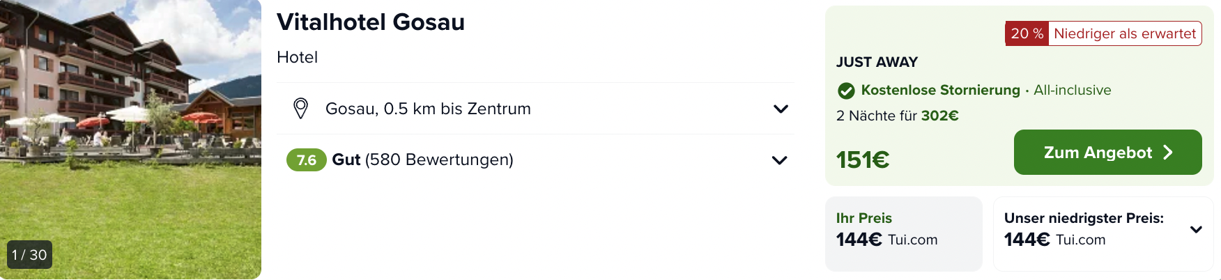Click the red 20 % discount badge
Screen dimensions: 1221x280
point(1027,33)
